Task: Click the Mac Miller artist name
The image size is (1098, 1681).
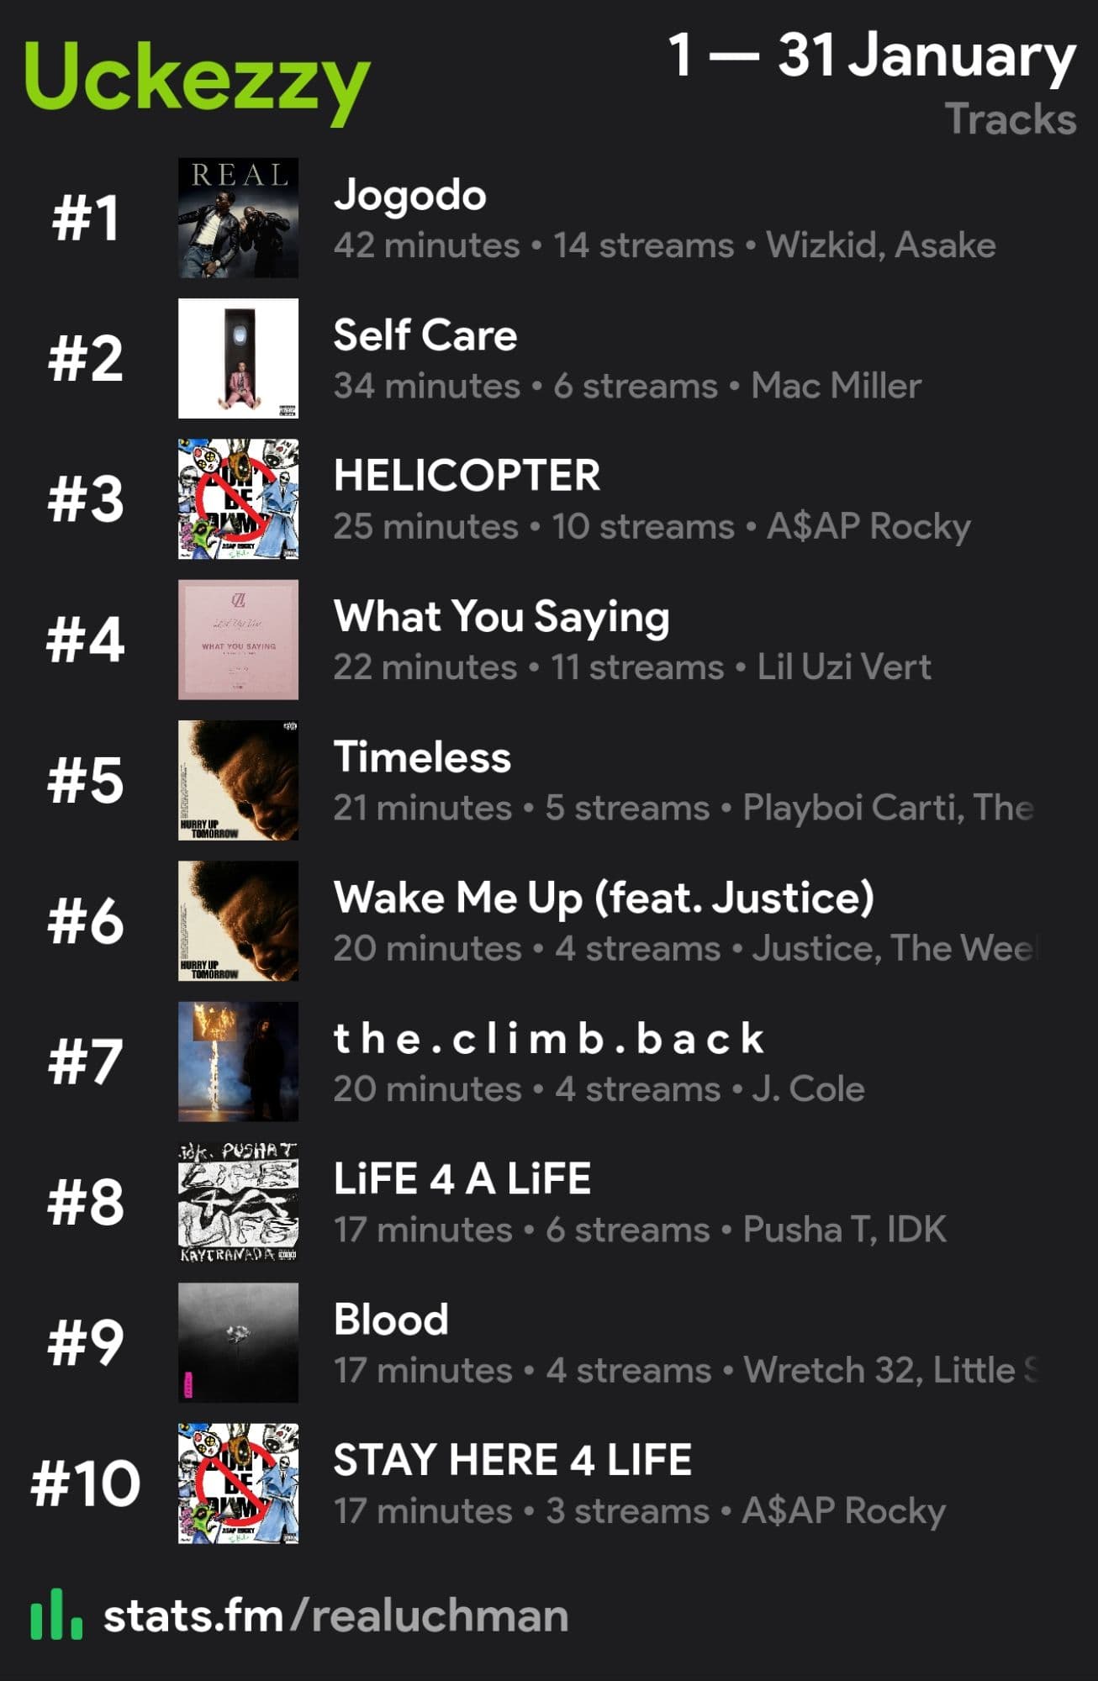Action: 836,386
